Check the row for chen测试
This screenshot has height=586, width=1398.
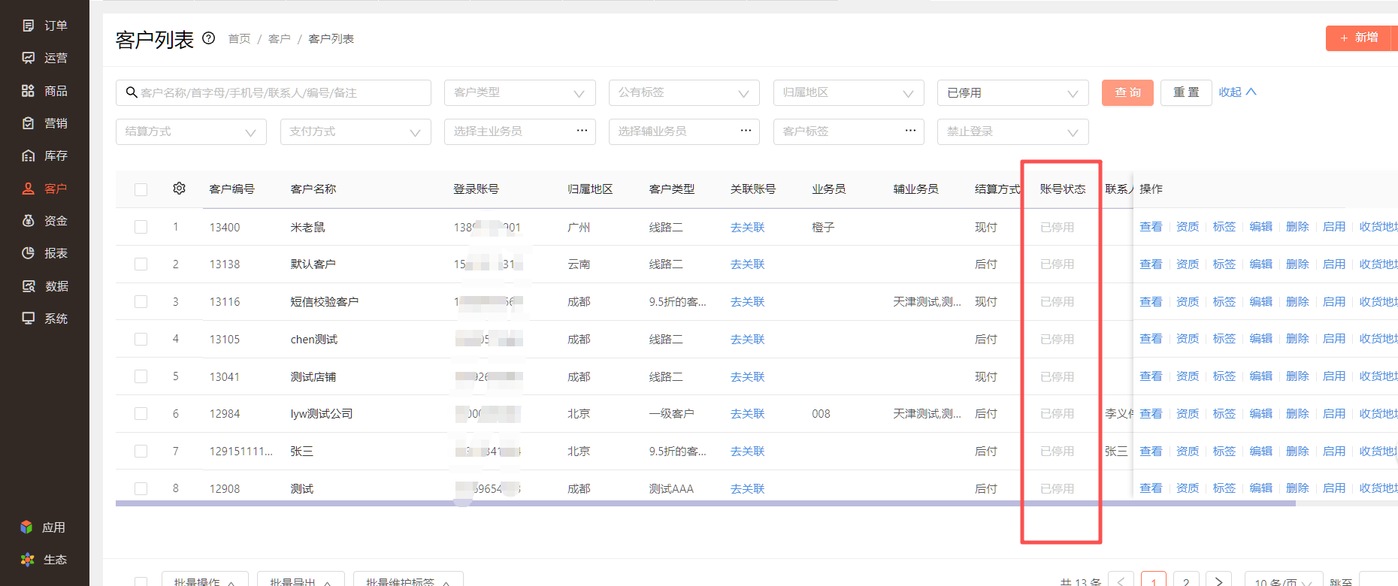pyautogui.click(x=141, y=339)
